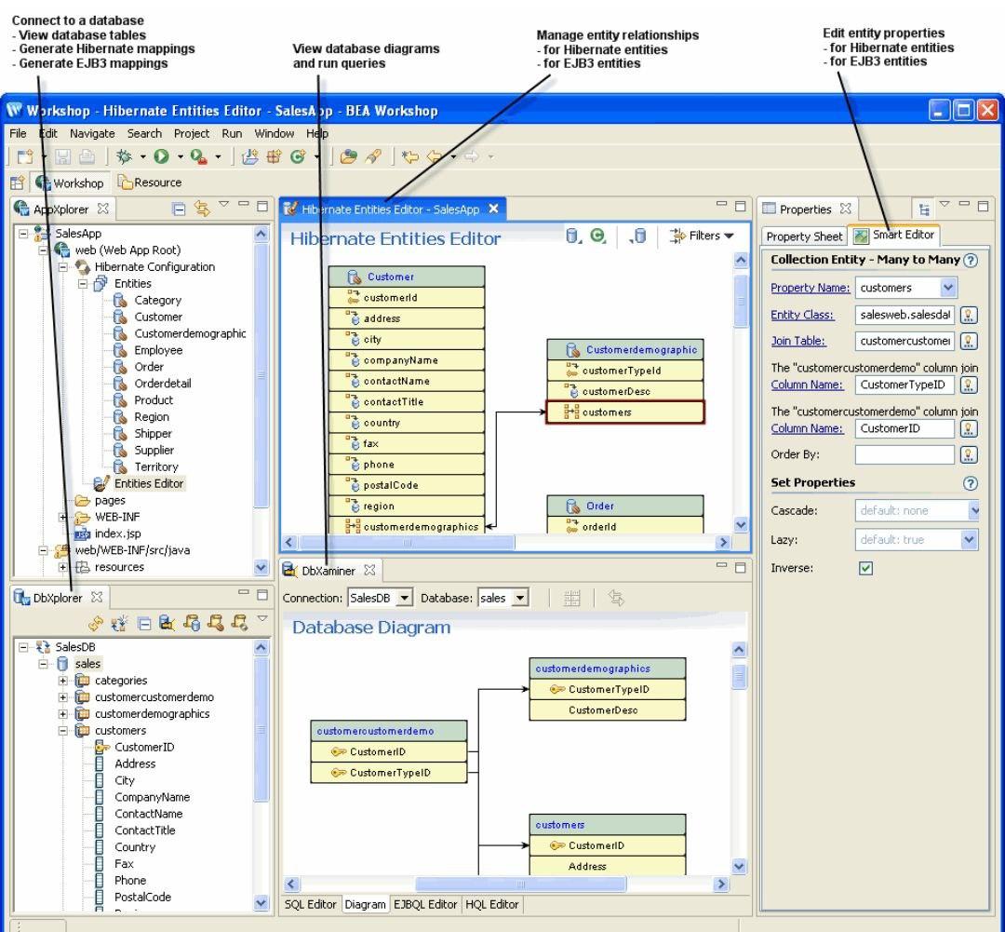Switch to the EJBQL Editor tab
Image resolution: width=1005 pixels, height=932 pixels.
pyautogui.click(x=425, y=904)
